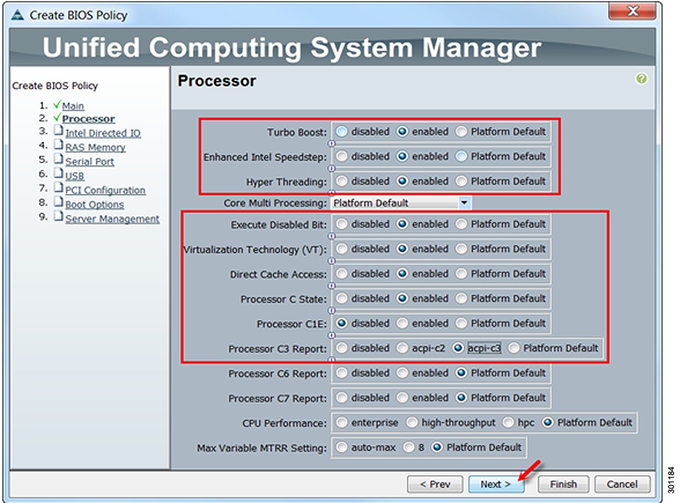Set Max Variable MTRR Setting to auto-max
Viewport: 680px width, 503px height.
342,447
